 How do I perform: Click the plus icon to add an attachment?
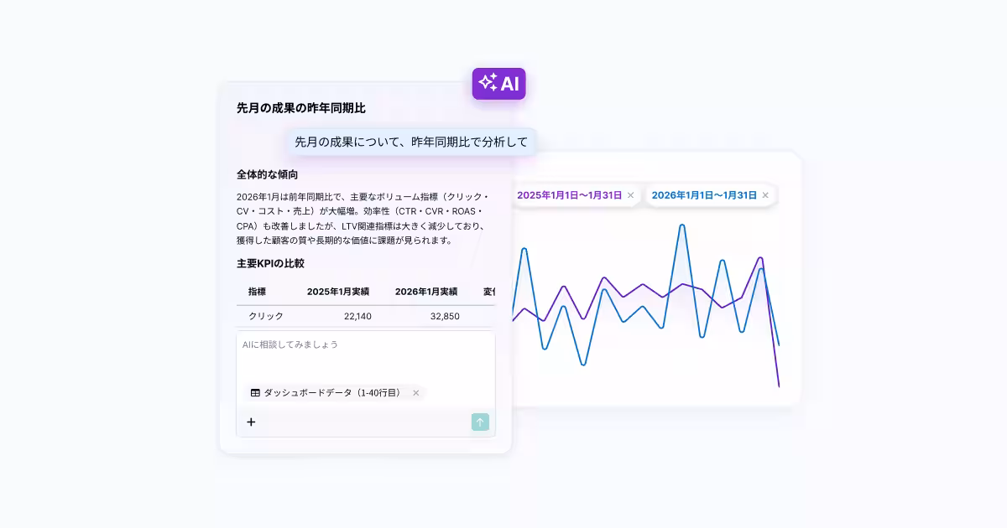(x=251, y=422)
